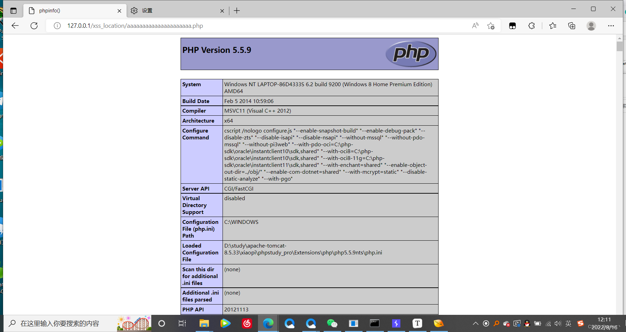Open a new browser tab
Viewport: 626px width, 332px height.
tap(237, 11)
